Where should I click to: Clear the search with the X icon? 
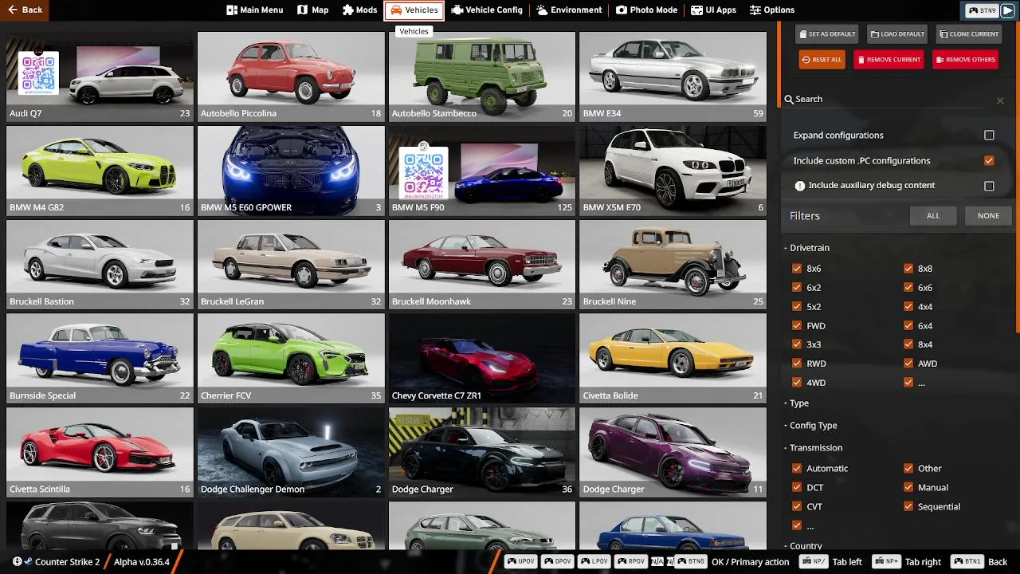click(x=1000, y=100)
